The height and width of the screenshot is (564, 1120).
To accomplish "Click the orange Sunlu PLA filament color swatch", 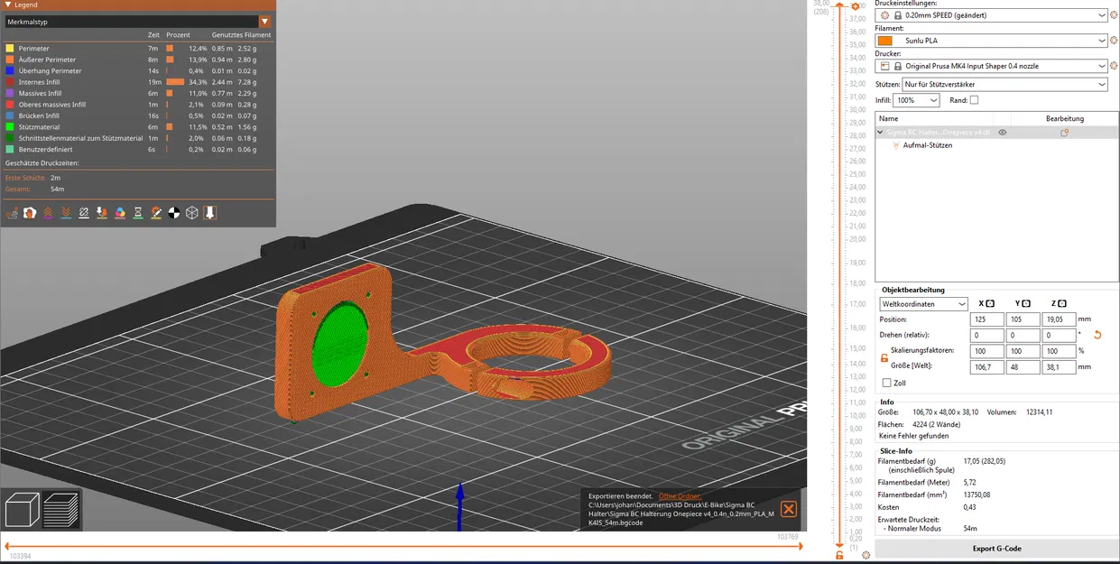I will 884,41.
